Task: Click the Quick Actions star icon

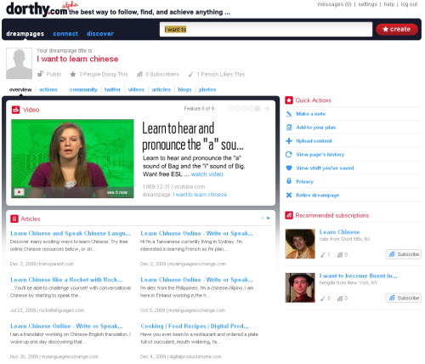Action: [289, 100]
